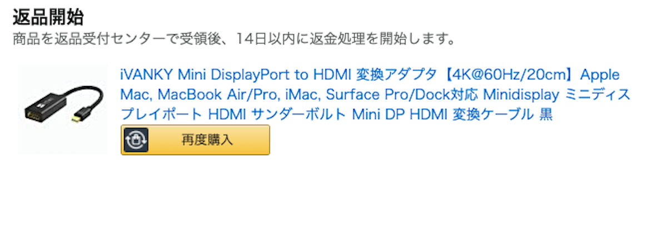667x237 pixels.
Task: Click the HDMI adapter product thumbnail image
Action: click(x=62, y=109)
